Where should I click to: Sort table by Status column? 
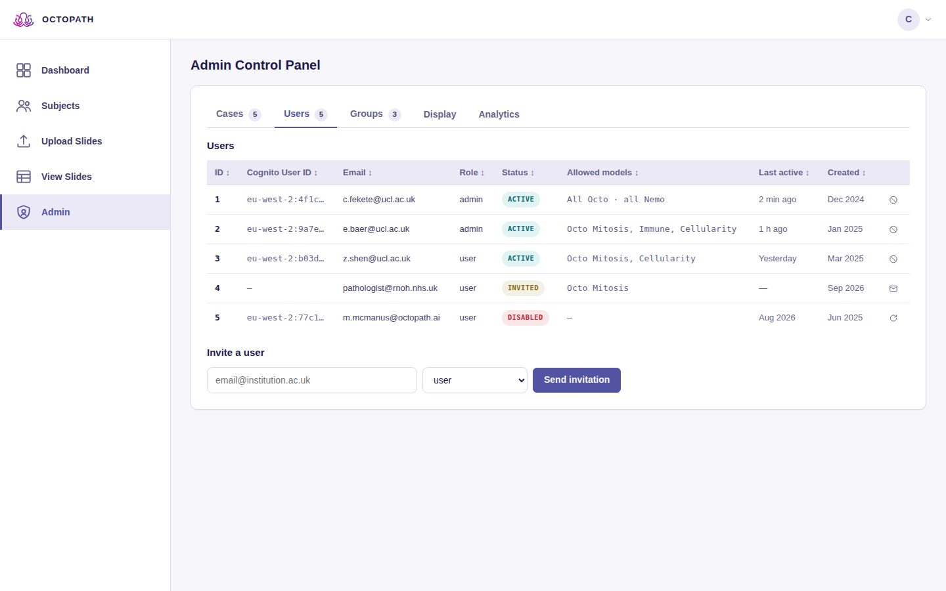click(x=518, y=173)
